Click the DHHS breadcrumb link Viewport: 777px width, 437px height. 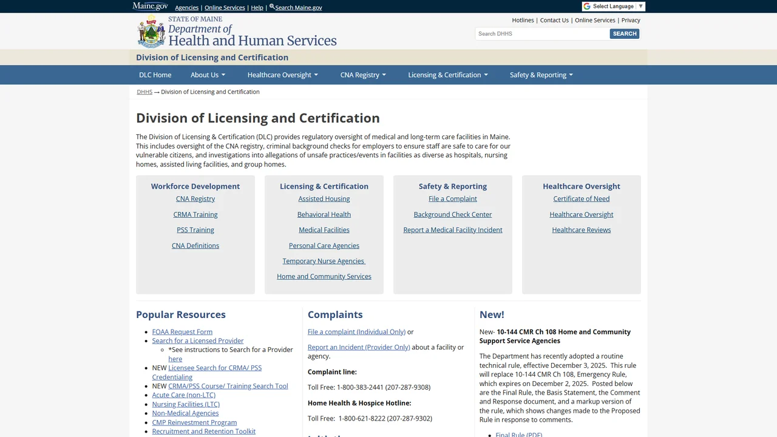tap(144, 92)
